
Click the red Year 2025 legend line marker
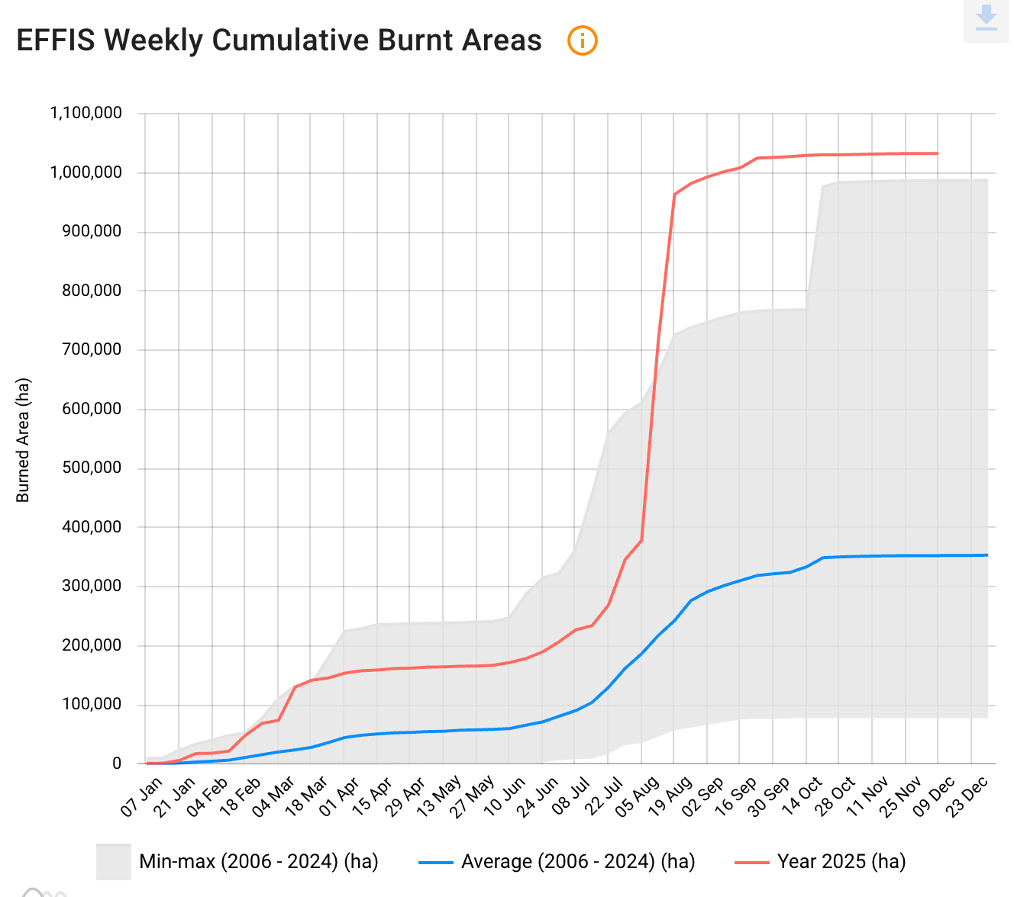pyautogui.click(x=751, y=862)
